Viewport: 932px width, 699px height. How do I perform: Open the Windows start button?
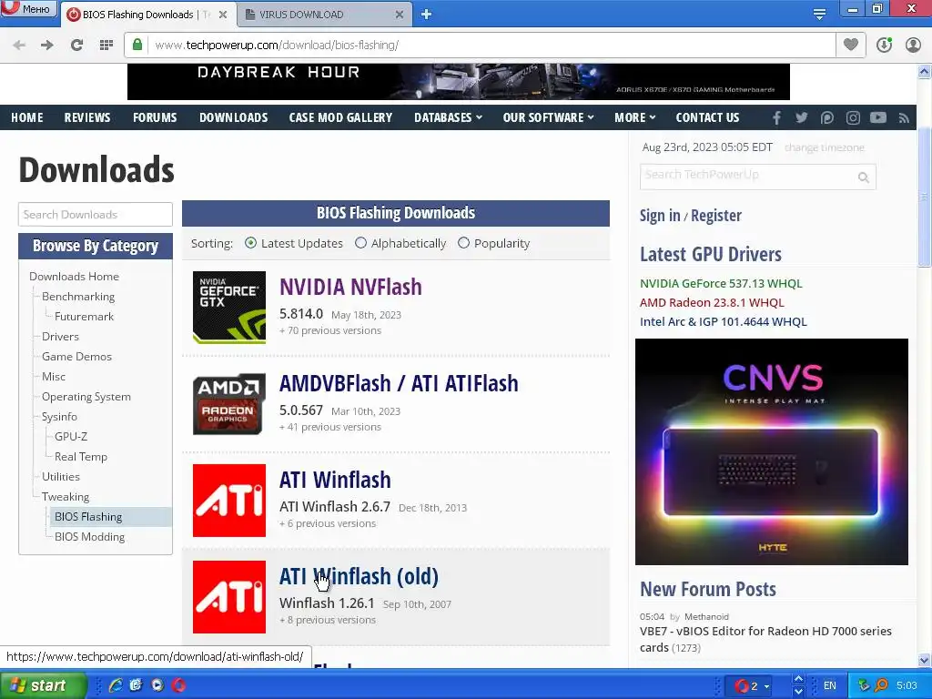[43, 685]
